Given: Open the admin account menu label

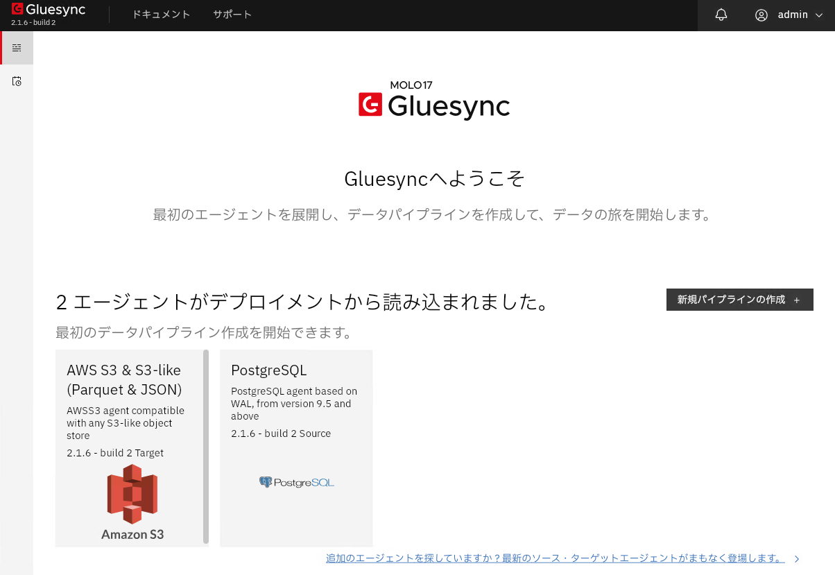Looking at the screenshot, I should [x=793, y=15].
